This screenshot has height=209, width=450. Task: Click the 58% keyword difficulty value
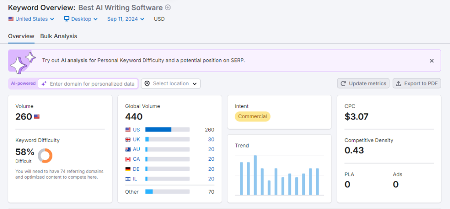click(25, 151)
